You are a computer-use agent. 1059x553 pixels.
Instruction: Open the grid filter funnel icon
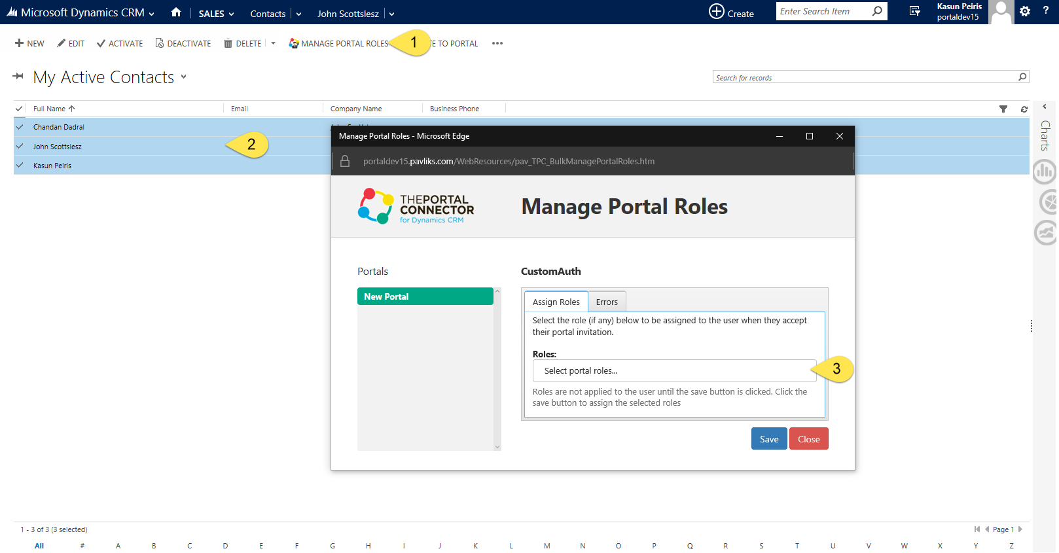pos(1003,109)
